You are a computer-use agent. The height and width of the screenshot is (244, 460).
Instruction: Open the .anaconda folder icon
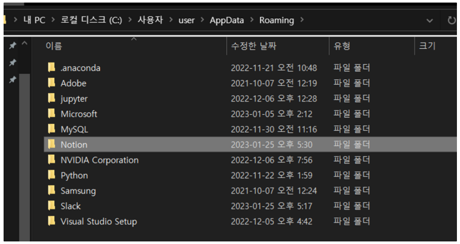point(51,68)
